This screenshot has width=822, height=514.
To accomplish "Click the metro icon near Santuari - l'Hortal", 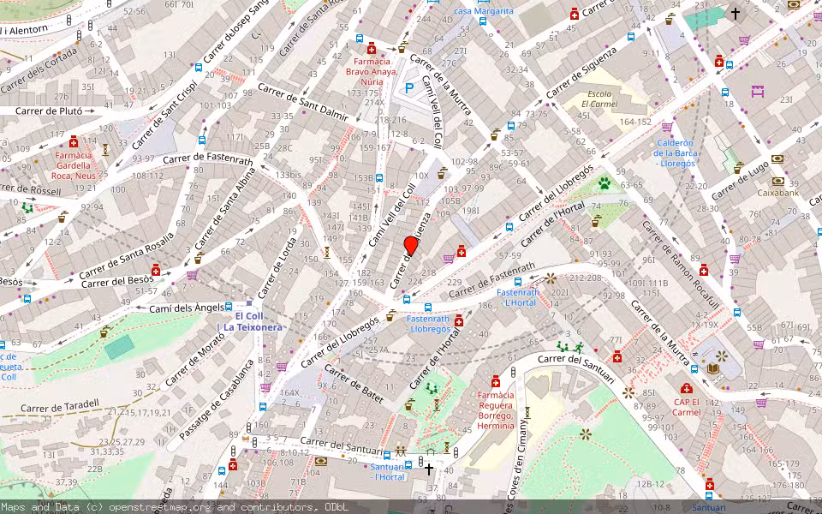I will pyautogui.click(x=408, y=464).
